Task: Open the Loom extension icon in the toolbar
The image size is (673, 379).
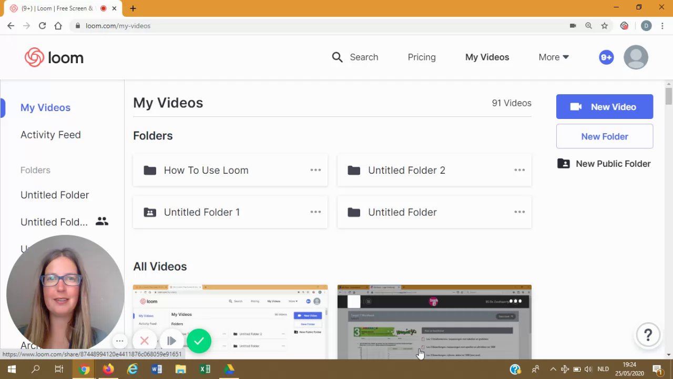Action: (x=624, y=26)
